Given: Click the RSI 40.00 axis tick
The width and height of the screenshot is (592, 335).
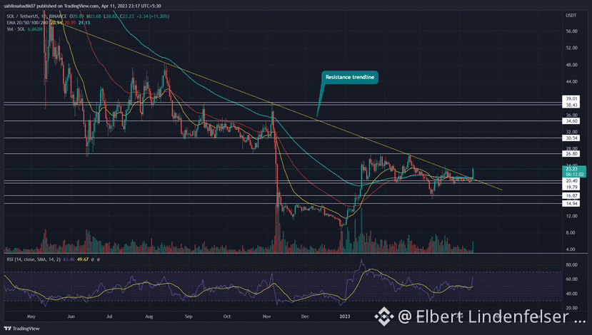Looking at the screenshot, I should click(x=571, y=294).
